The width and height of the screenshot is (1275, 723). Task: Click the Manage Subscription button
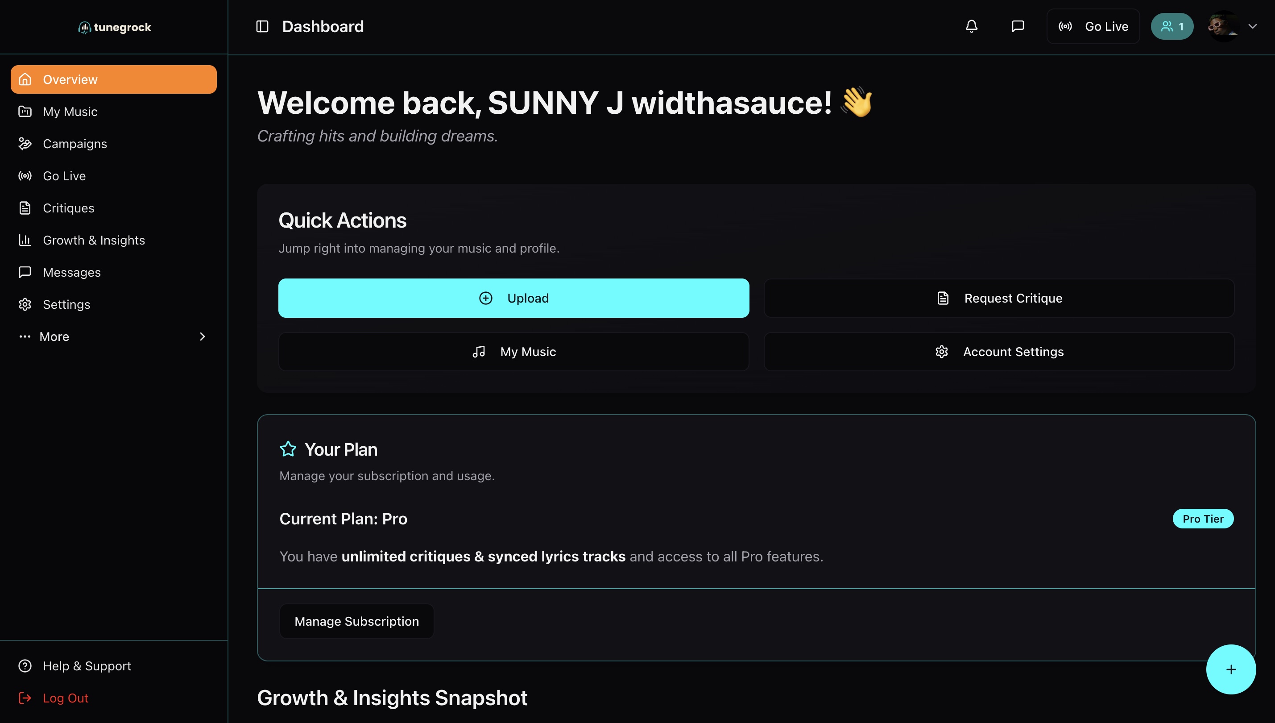[356, 621]
